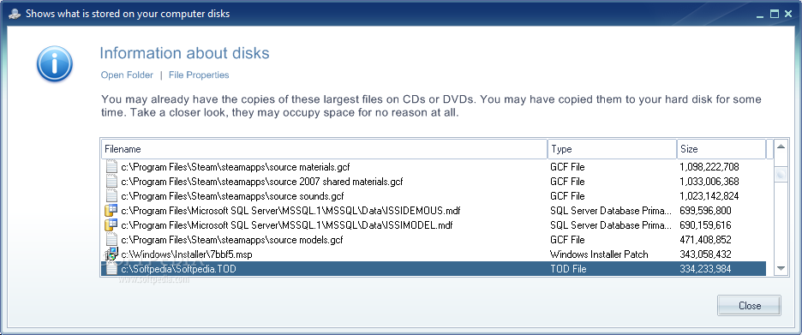Click file icon for source 2007 shared materials.gcf
The image size is (802, 335).
(111, 181)
